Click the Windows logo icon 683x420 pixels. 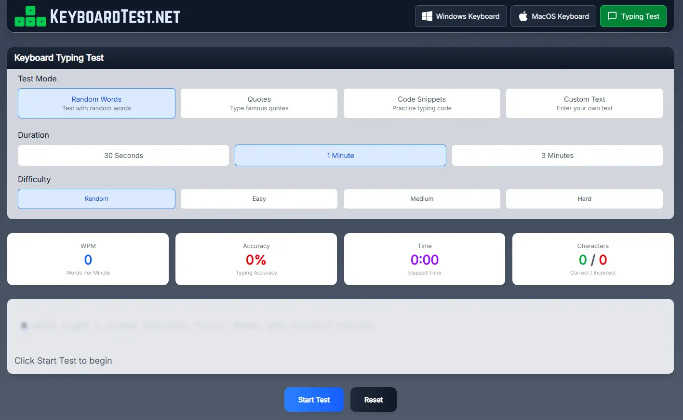pyautogui.click(x=427, y=16)
